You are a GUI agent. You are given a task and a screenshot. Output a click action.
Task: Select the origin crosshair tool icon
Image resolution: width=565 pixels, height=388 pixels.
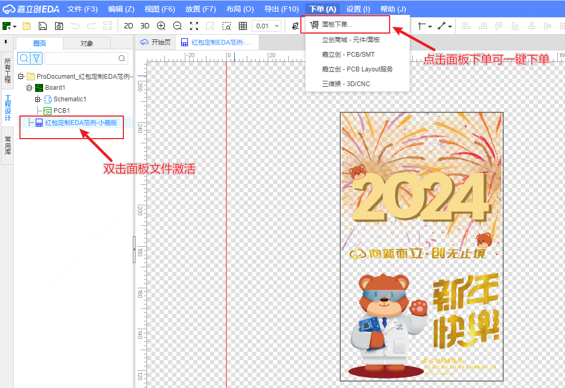[x=422, y=26]
